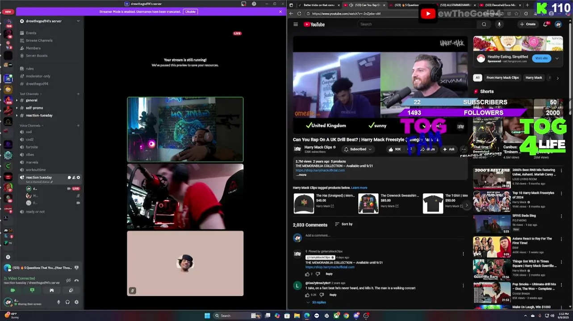Image resolution: width=573 pixels, height=321 pixels.
Task: Toggle noise suppression in Discord voice panel
Action: point(68,280)
